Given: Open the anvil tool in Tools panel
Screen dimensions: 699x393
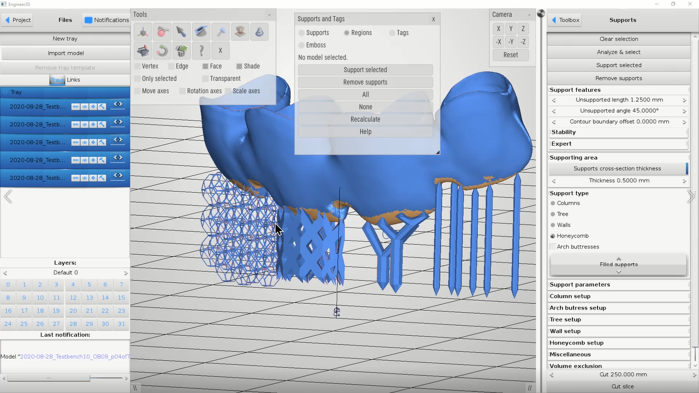Looking at the screenshot, I should tap(143, 51).
